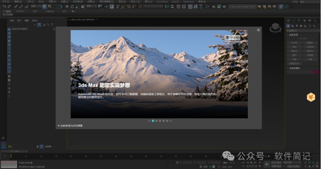Click the 长方体 box primitive button
Screen dimensions: 321x169
(x=294, y=42)
